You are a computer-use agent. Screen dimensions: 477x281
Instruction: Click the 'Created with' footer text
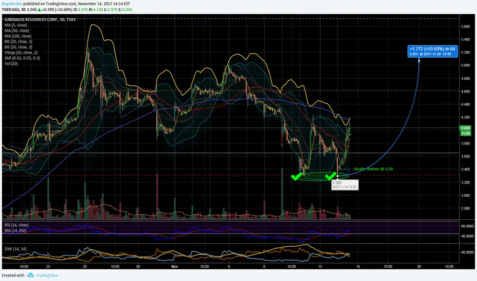pos(13,275)
